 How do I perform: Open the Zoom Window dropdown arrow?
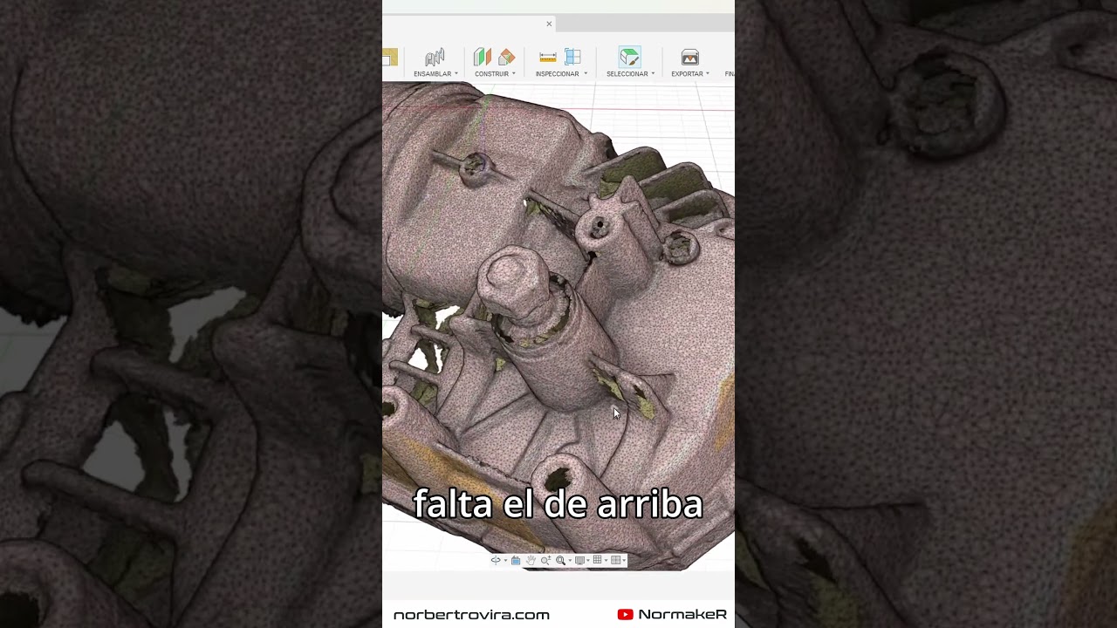coord(570,561)
